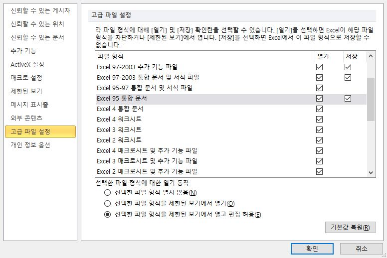Image resolution: width=387 pixels, height=258 pixels.
Task: Toggle 열기 checkbox for Excel 95 통합 문서
Action: click(319, 99)
